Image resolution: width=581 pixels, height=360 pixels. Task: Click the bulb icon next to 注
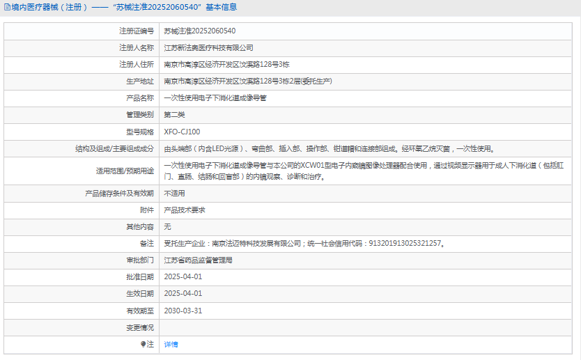click(143, 344)
